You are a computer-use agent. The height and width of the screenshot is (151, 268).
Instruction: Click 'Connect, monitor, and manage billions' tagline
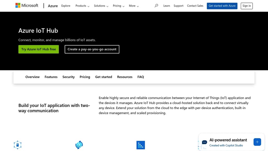(x=57, y=40)
